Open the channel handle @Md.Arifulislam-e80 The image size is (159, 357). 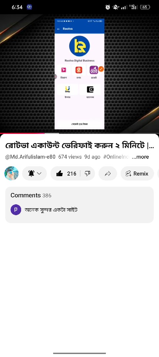pos(30,157)
